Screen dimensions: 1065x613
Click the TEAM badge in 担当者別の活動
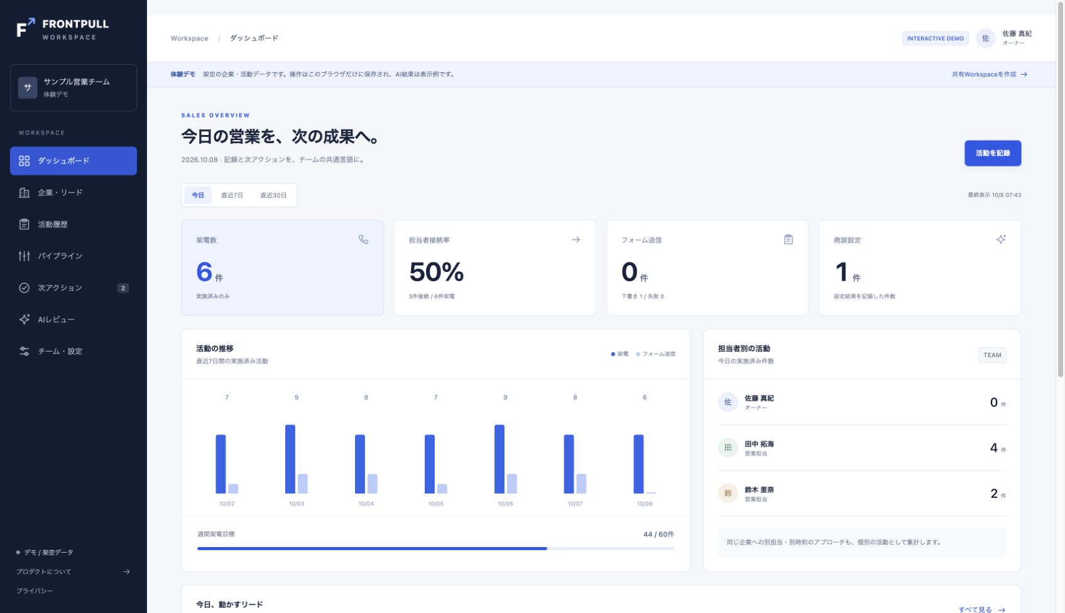click(x=993, y=355)
